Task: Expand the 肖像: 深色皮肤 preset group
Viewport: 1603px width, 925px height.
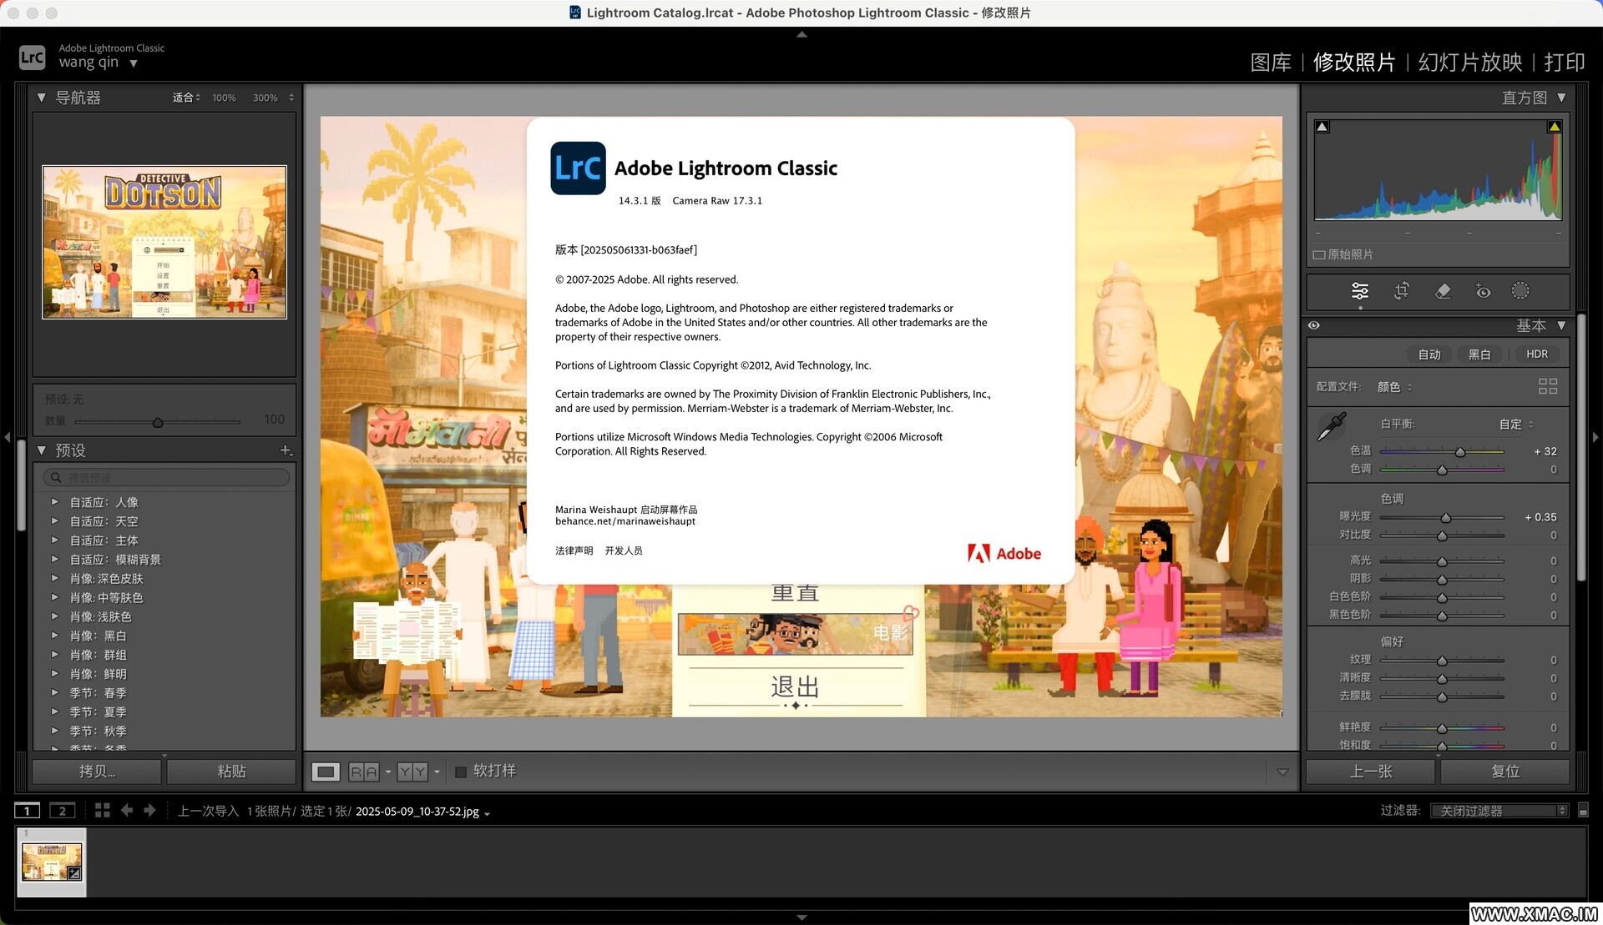Action: 54,578
